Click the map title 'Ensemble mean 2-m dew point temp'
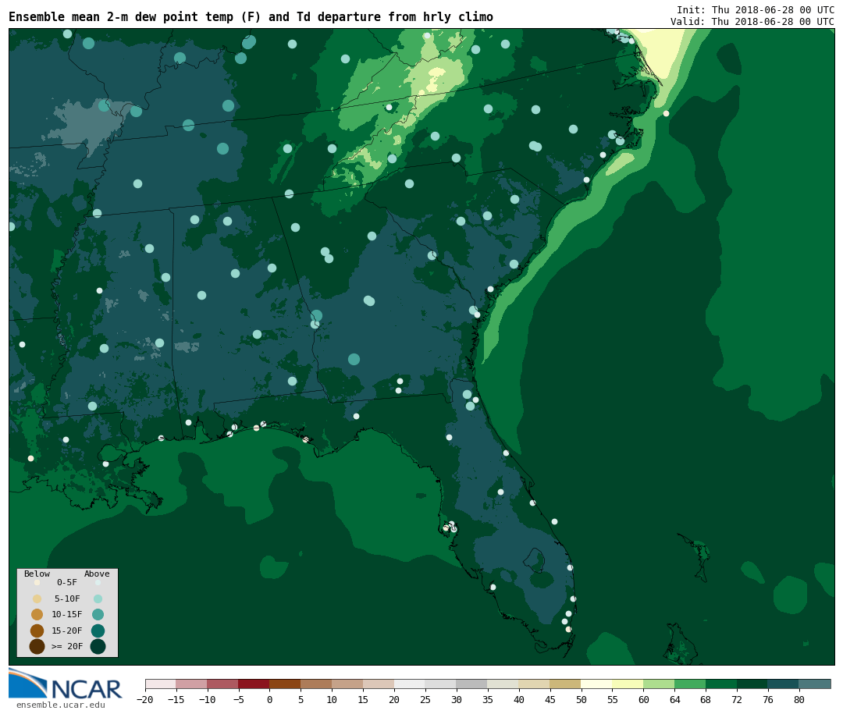This screenshot has height=714, width=843. point(121,17)
